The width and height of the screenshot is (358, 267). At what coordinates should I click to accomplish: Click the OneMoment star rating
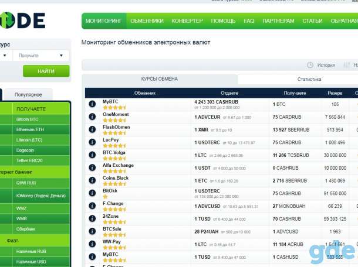(x=114, y=120)
